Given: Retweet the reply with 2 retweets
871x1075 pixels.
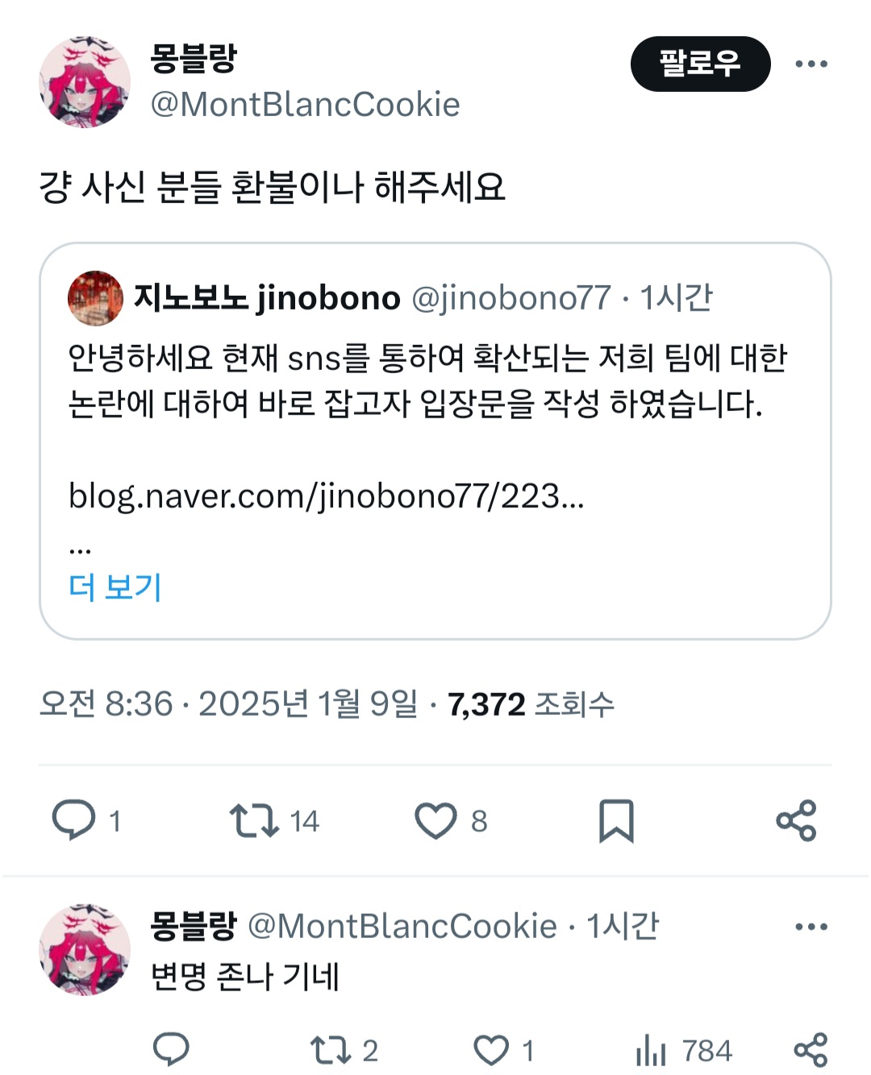Looking at the screenshot, I should click(x=330, y=1050).
